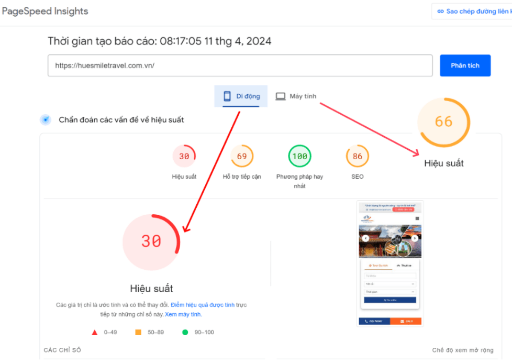Click the red triangle 0–49 legend icon

click(x=95, y=332)
